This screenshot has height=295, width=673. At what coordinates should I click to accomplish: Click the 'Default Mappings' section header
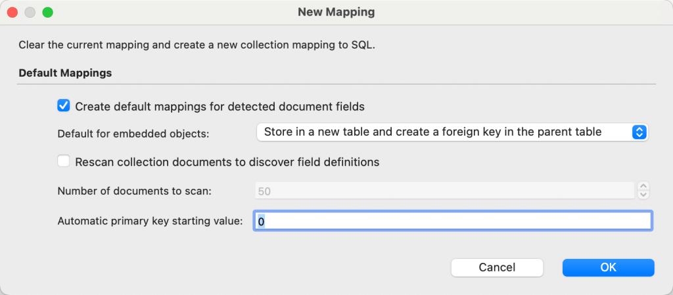coord(65,73)
